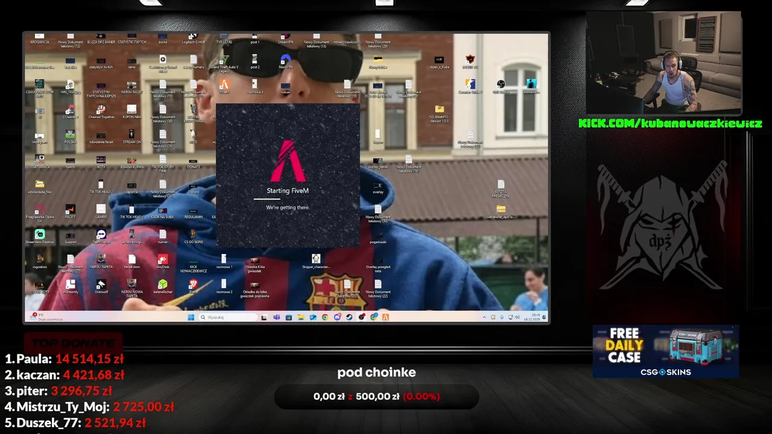Viewport: 772px width, 434px height.
Task: Launch Chained Together desktop icon
Action: tap(101, 112)
